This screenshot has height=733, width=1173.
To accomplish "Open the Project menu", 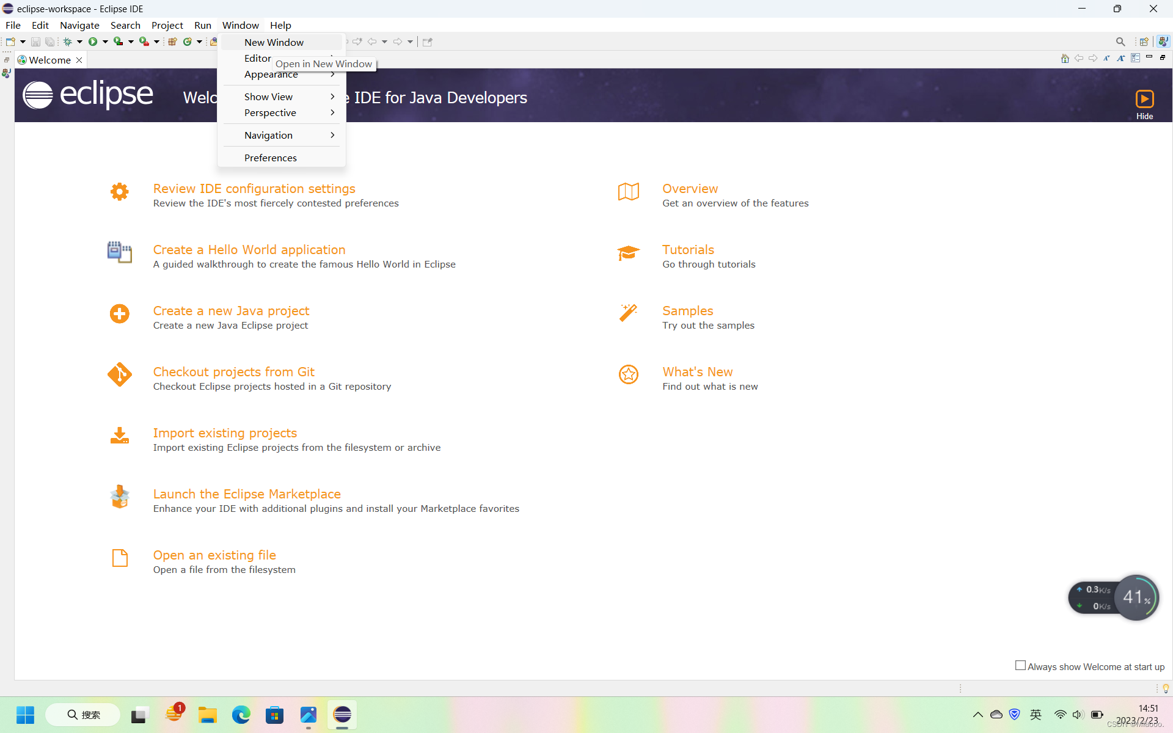I will (167, 25).
